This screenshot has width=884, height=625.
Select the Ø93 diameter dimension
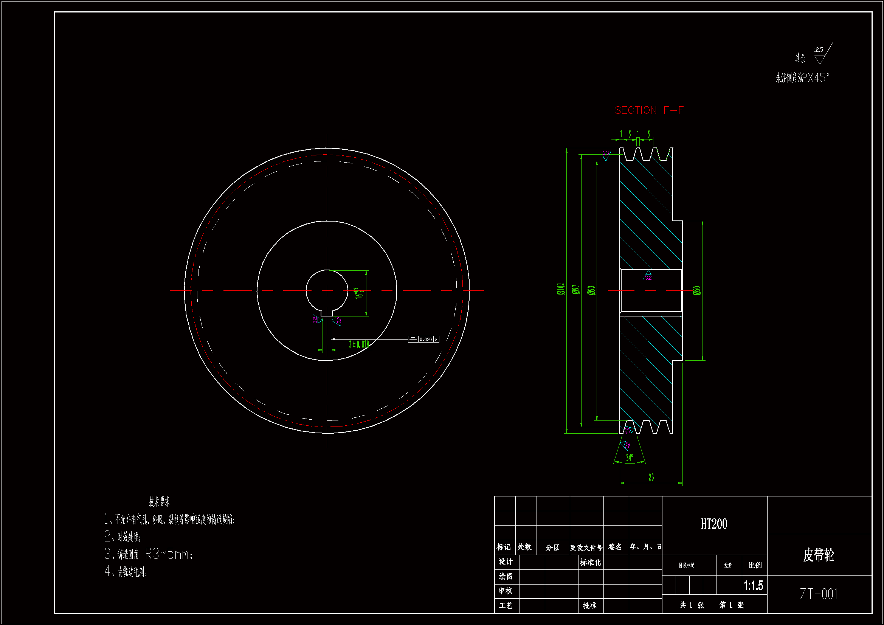(x=591, y=290)
